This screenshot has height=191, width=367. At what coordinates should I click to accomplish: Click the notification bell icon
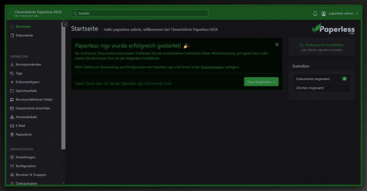(x=315, y=14)
